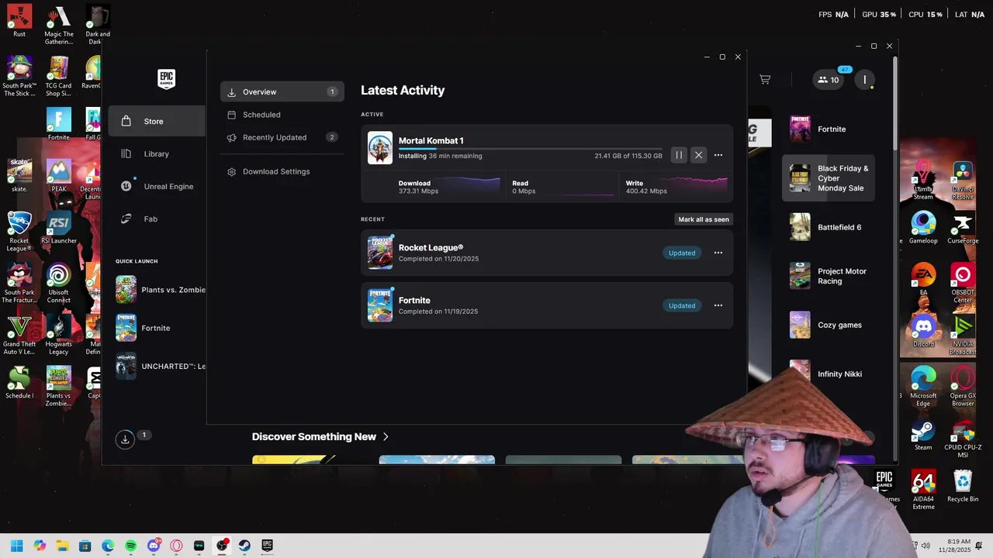993x558 pixels.
Task: Open the Recently Updated tab
Action: [x=282, y=137]
